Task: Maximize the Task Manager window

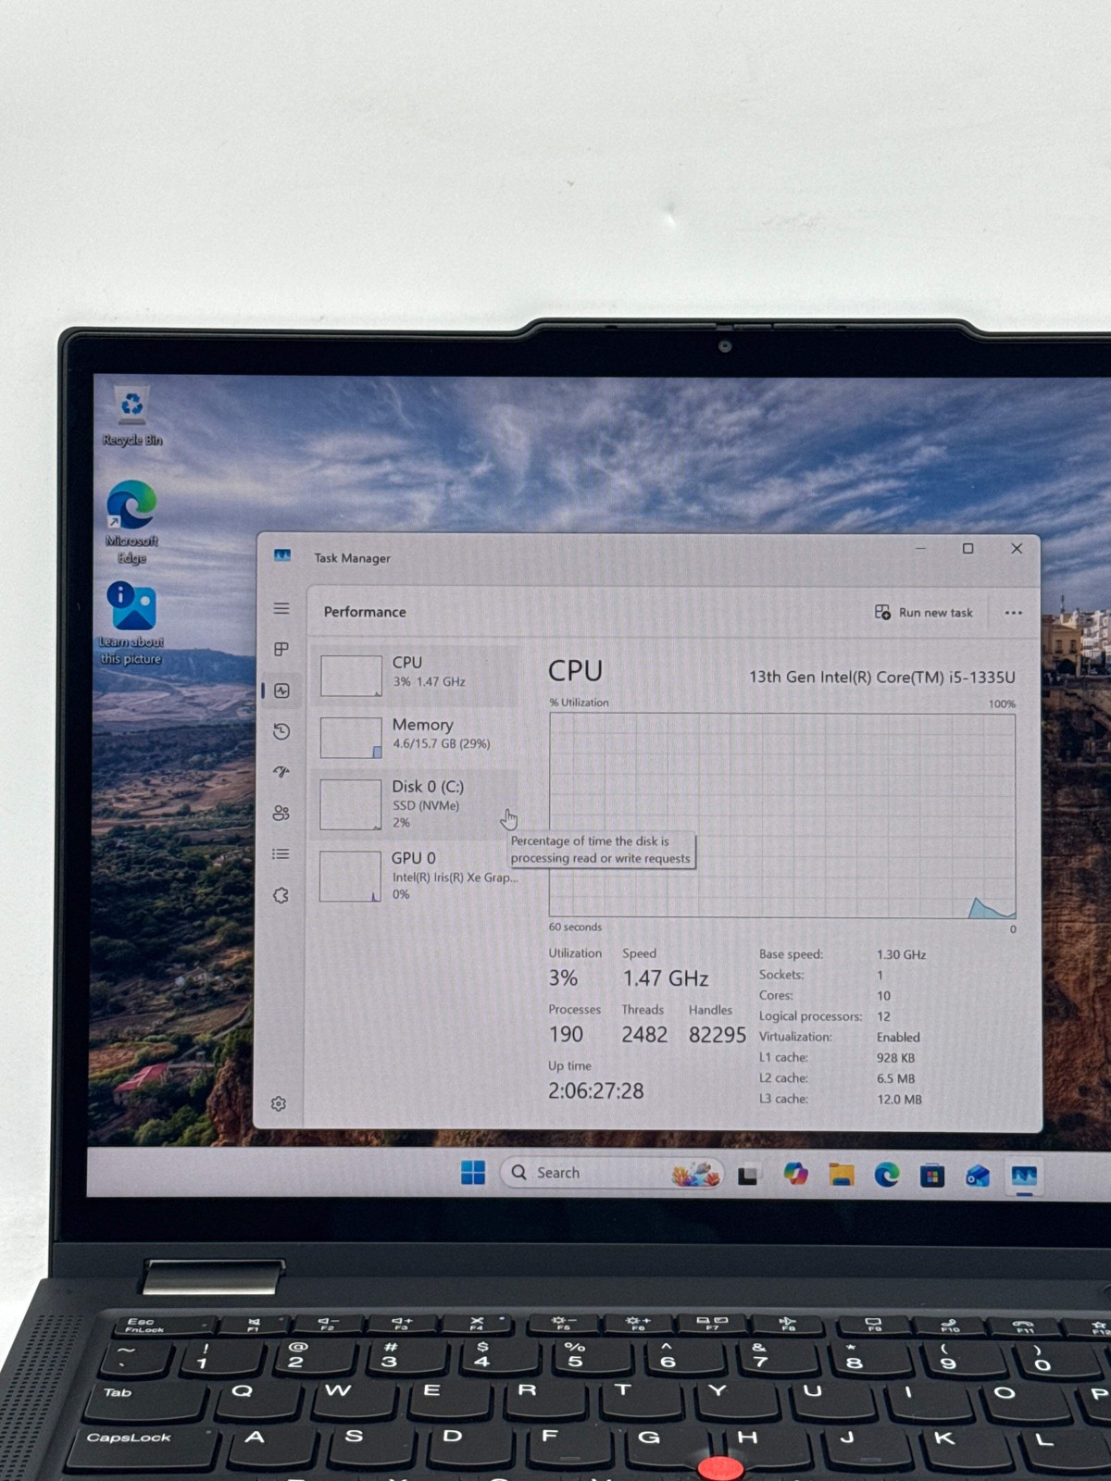Action: coord(968,549)
